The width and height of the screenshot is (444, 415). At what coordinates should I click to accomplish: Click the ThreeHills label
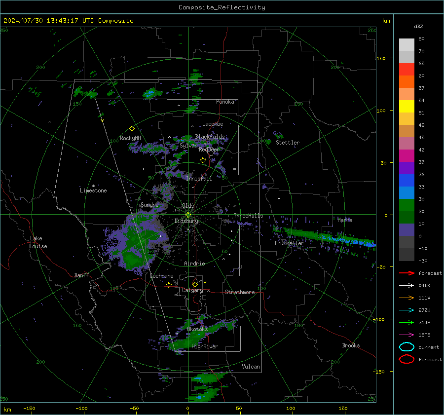(x=248, y=216)
